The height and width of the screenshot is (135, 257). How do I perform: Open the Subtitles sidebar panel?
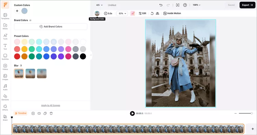point(5,57)
